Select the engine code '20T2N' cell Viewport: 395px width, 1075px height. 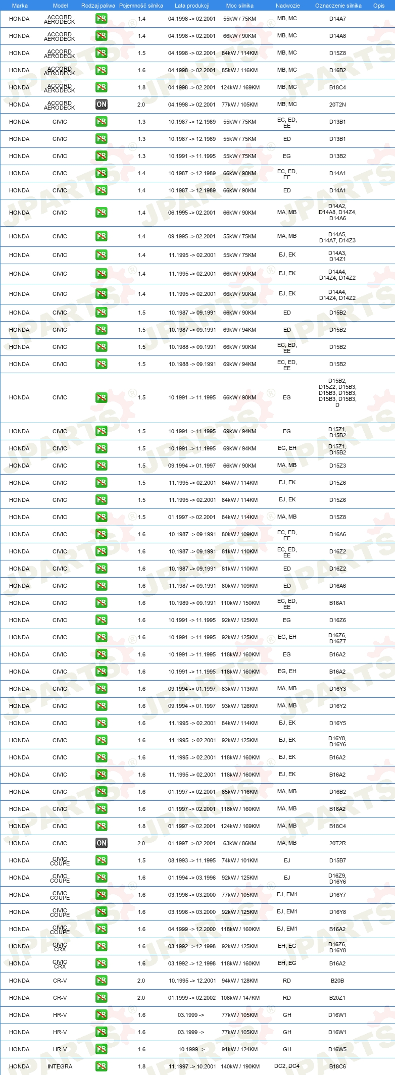point(337,105)
